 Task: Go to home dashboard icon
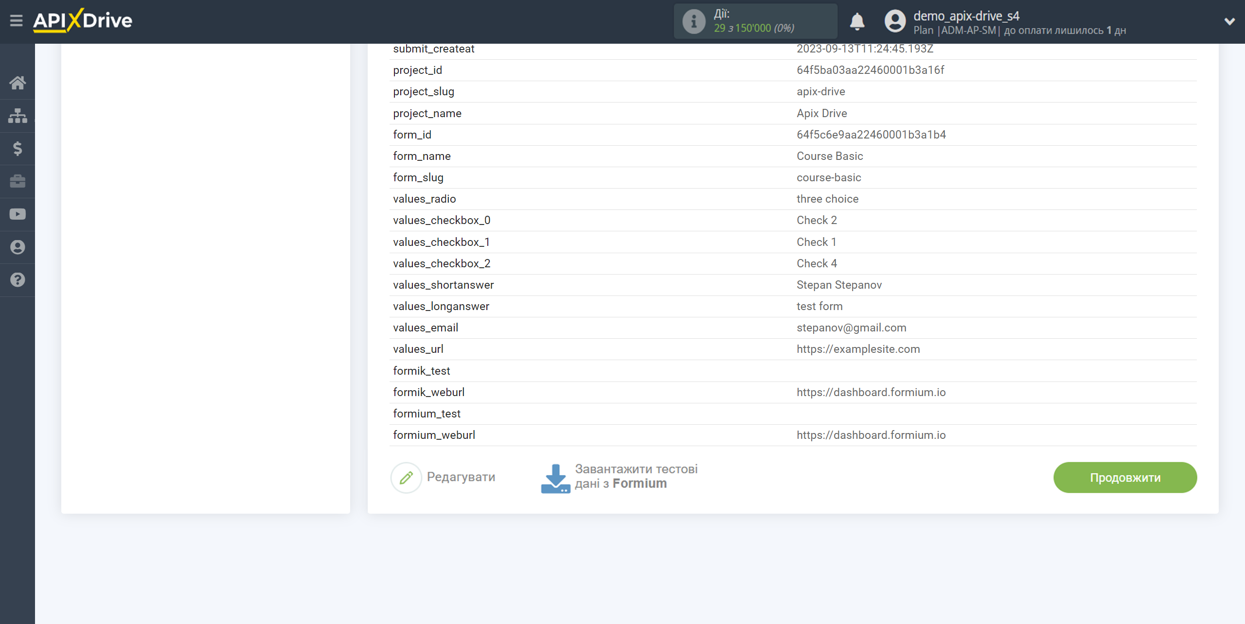pyautogui.click(x=18, y=83)
